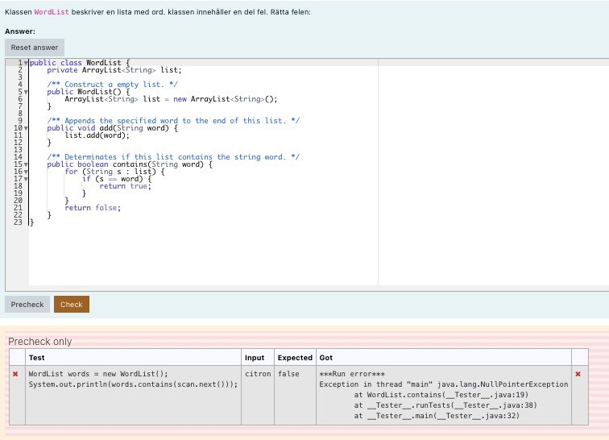609x440 pixels.
Task: Place cursor on 'list.add(word);' line
Action: tap(97, 135)
